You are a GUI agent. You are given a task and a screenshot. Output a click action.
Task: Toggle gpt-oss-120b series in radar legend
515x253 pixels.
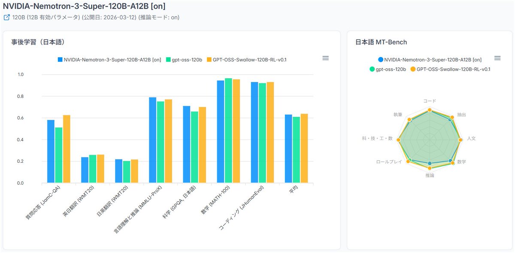(388, 69)
